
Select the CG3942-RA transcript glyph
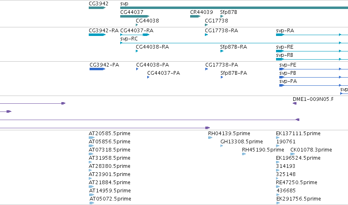point(97,35)
